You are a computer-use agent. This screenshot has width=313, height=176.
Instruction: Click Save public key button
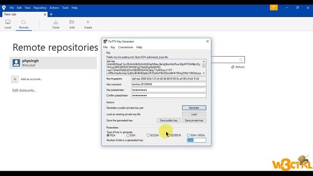169,121
